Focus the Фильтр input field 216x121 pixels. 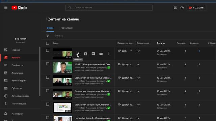click(x=59, y=36)
